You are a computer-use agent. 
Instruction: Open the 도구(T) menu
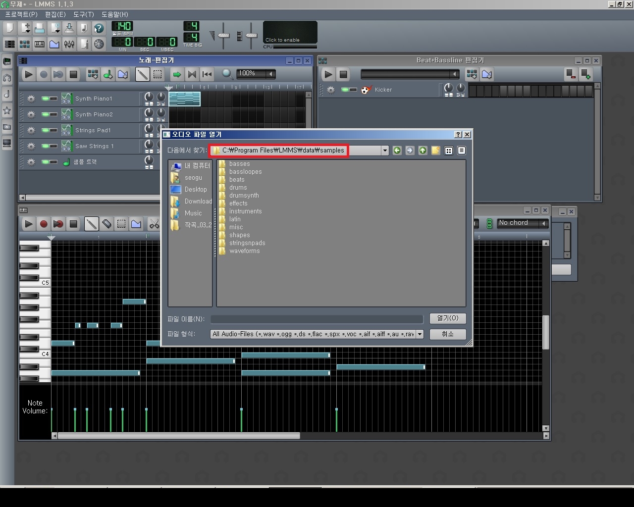(84, 14)
